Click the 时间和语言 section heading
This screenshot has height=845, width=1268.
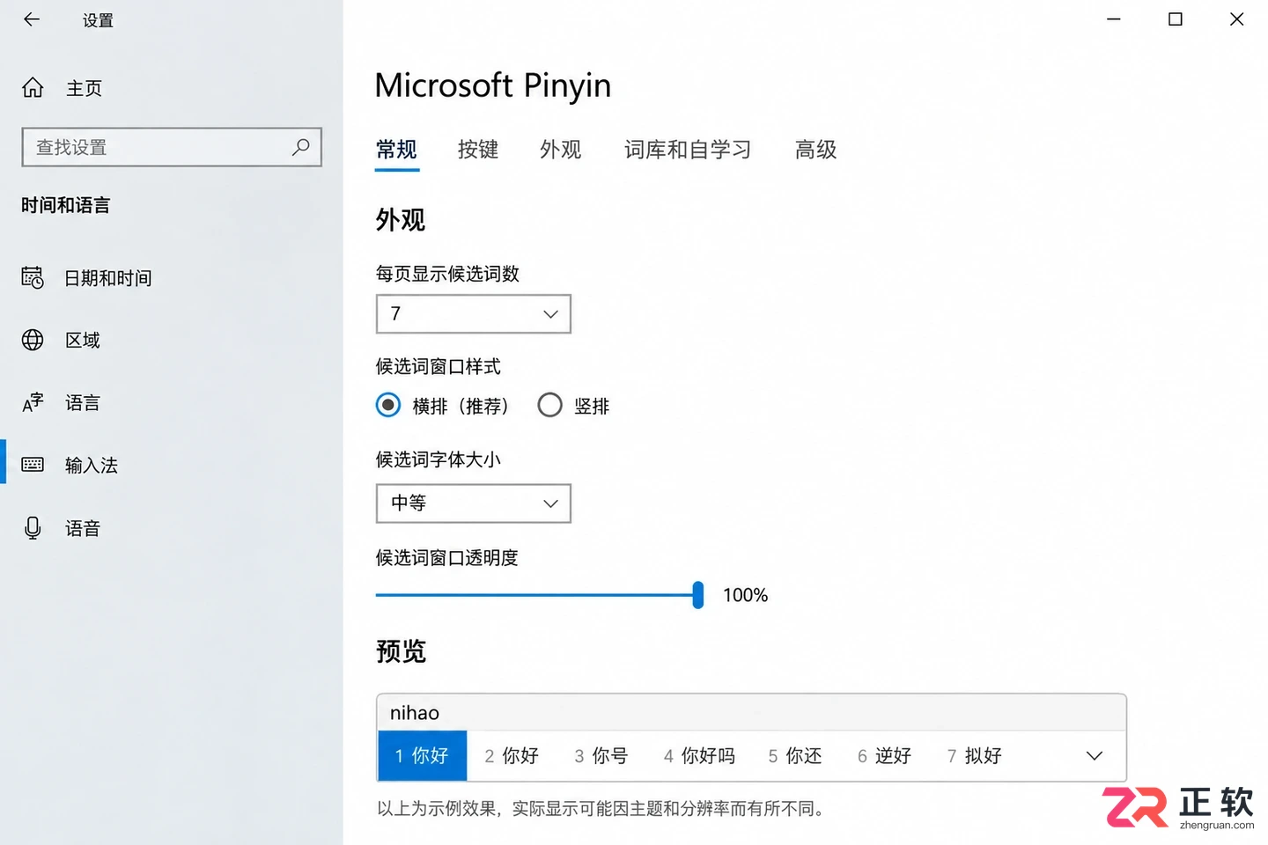coord(66,205)
